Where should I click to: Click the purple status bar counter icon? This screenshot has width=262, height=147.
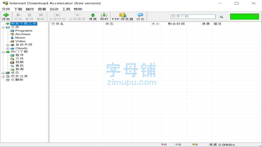click(x=162, y=144)
